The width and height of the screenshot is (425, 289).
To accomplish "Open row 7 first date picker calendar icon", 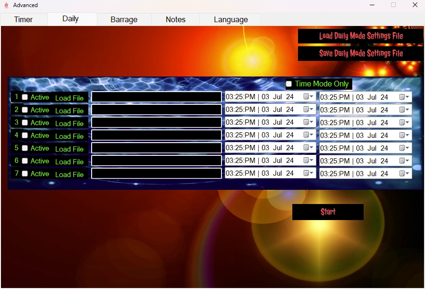I will coord(308,173).
